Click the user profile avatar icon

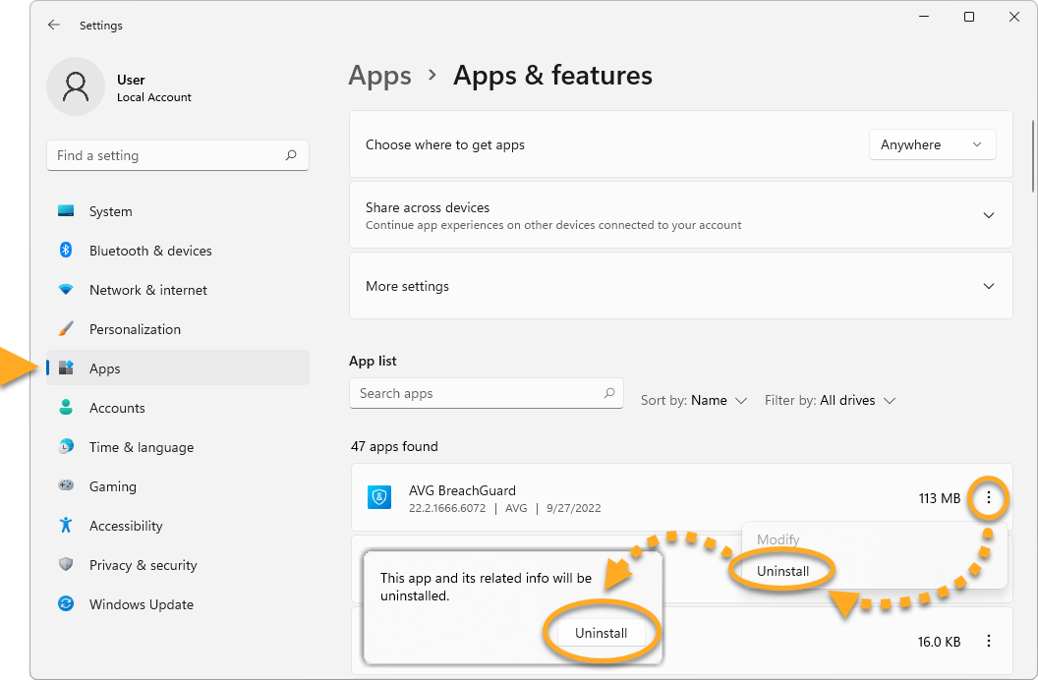click(x=75, y=86)
